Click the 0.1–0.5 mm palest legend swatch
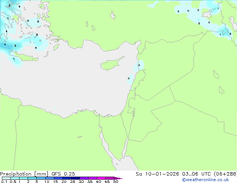237x183 pixels. click(6, 178)
